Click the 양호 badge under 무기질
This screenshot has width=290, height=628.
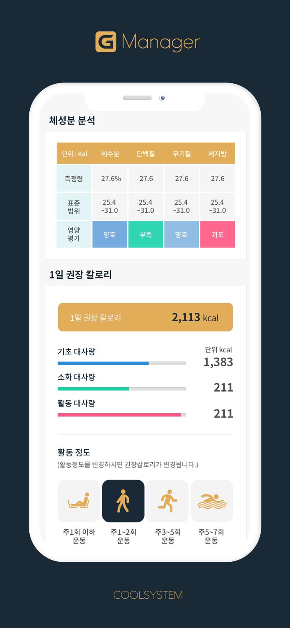pos(182,234)
